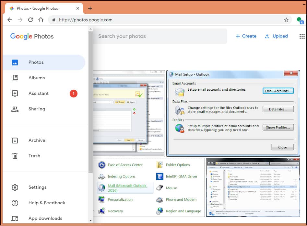Click the Sharing people icon
The height and width of the screenshot is (226, 307).
pyautogui.click(x=15, y=109)
